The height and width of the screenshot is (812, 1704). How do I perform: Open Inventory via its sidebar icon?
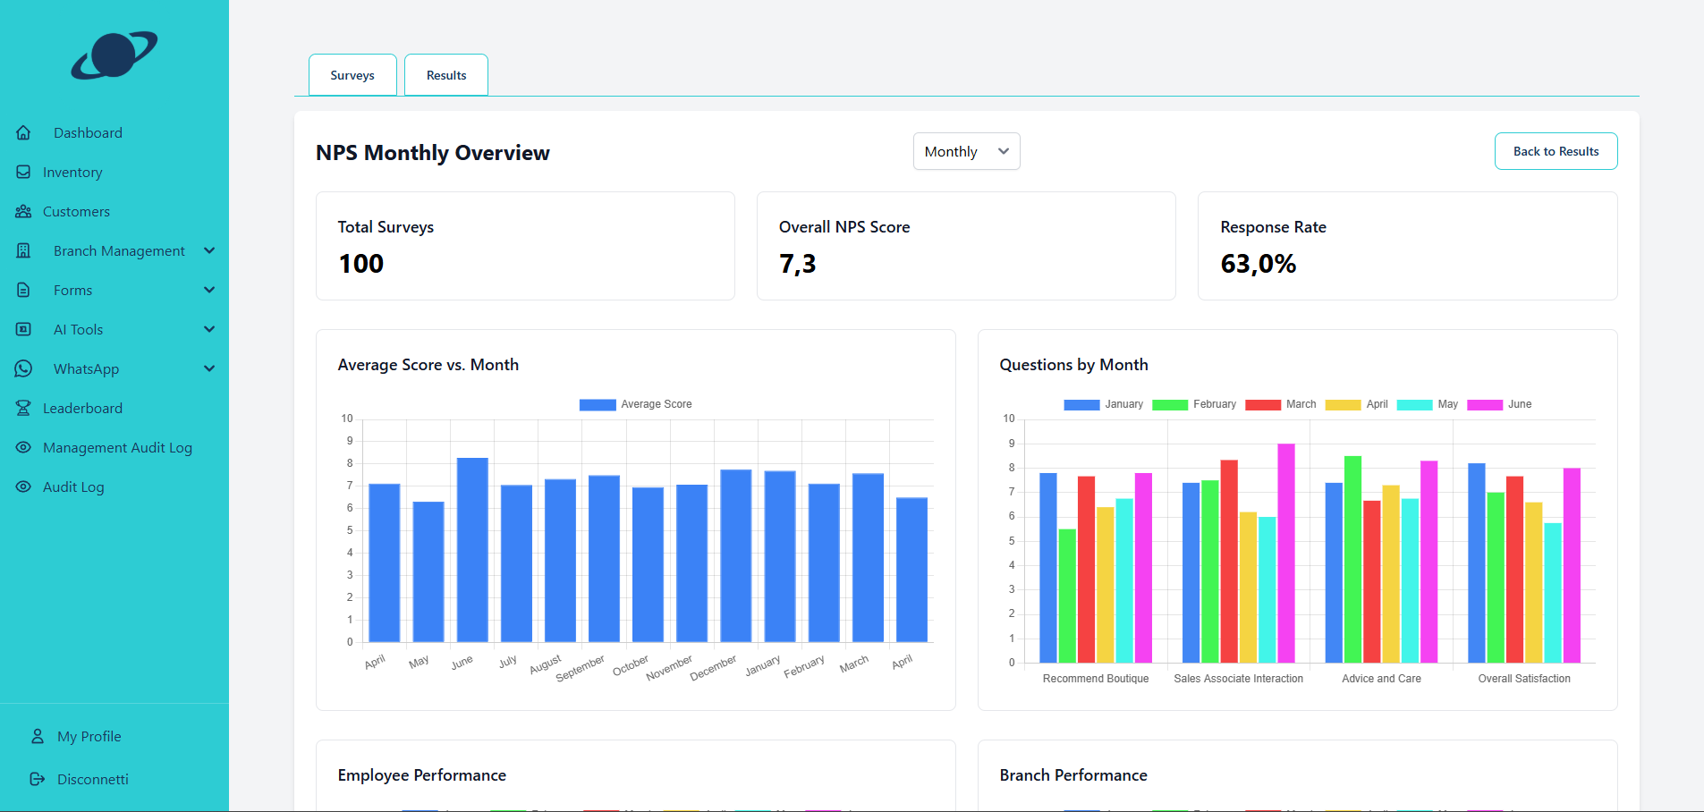point(23,172)
